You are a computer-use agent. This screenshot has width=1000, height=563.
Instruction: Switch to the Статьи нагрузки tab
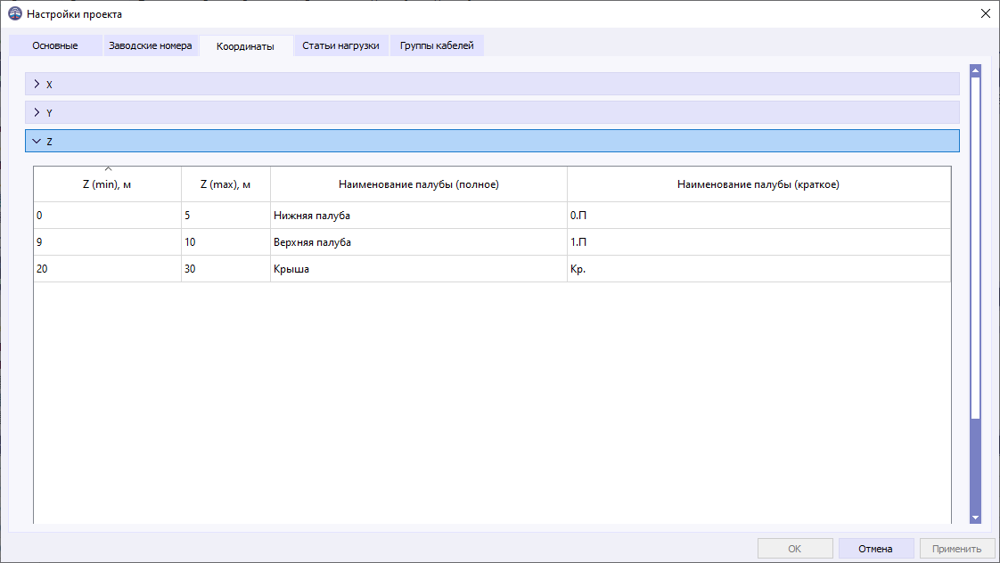[x=342, y=45]
